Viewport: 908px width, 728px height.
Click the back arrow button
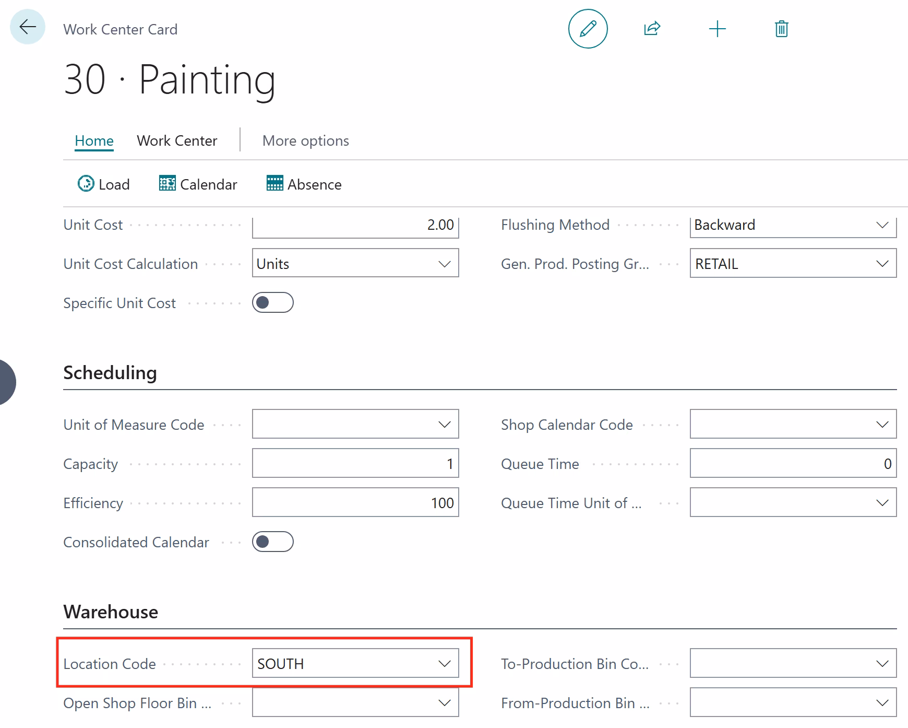28,27
